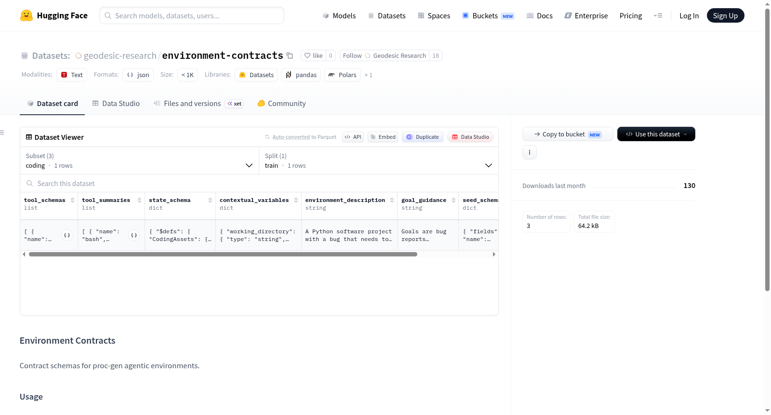Sort by the goal_guidance column arrows

tap(453, 200)
